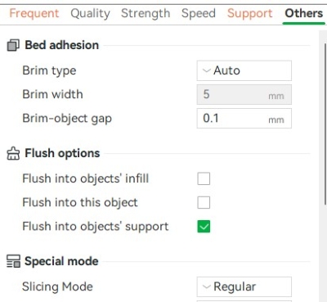
Task: Click the Brim width value field
Action: [x=244, y=94]
